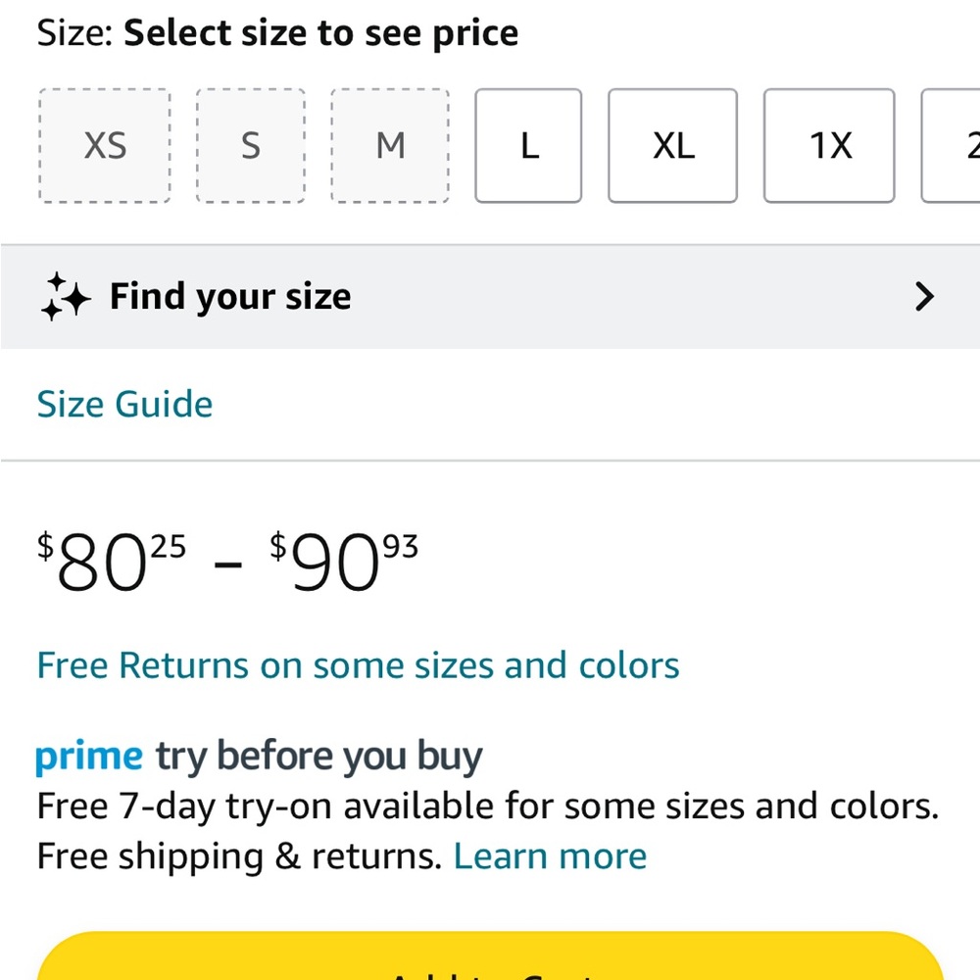Expand Find your size with right chevron

[923, 297]
